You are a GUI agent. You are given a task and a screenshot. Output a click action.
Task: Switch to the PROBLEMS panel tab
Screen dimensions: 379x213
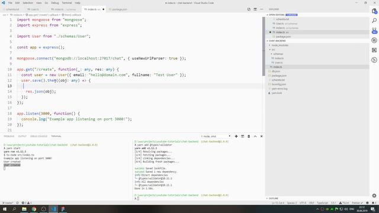(x=9, y=136)
